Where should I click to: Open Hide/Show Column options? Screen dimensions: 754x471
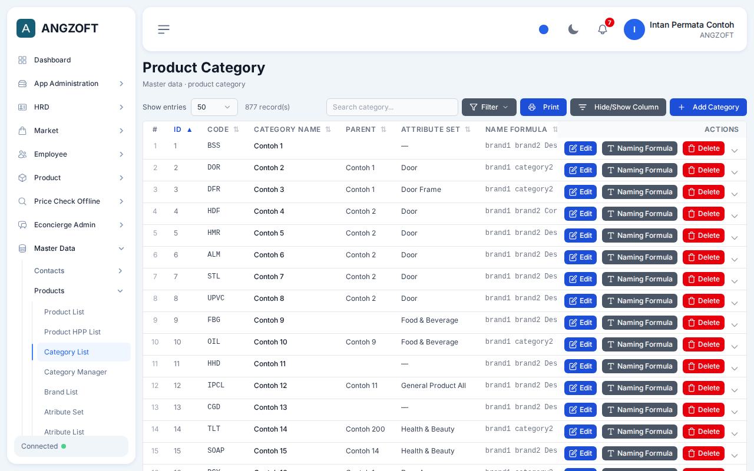point(618,107)
